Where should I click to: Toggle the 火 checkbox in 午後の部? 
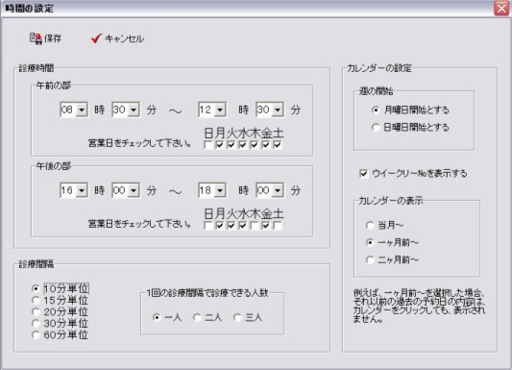tap(232, 225)
